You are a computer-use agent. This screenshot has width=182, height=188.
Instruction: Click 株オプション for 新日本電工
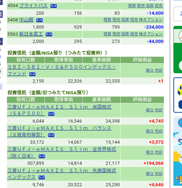151,34
